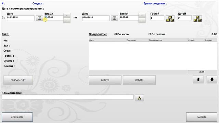Sort prepayments by Документ column

pyautogui.click(x=138, y=40)
